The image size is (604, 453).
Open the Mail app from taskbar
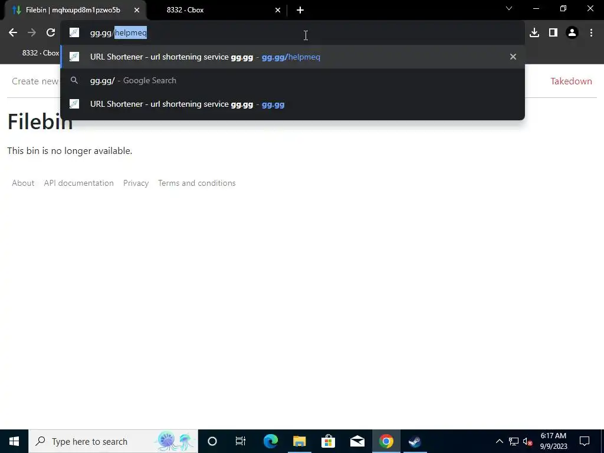[x=357, y=441]
